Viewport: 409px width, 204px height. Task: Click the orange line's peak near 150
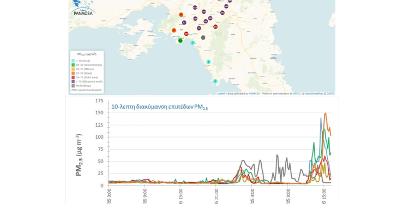tap(325, 114)
